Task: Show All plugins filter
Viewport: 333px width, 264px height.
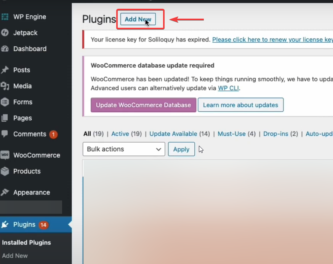Action: click(87, 134)
